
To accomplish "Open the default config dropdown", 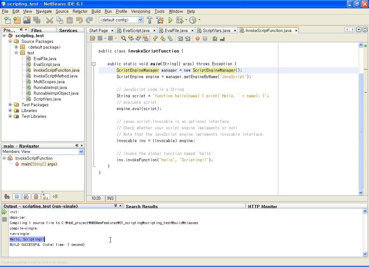I will tap(140, 20).
